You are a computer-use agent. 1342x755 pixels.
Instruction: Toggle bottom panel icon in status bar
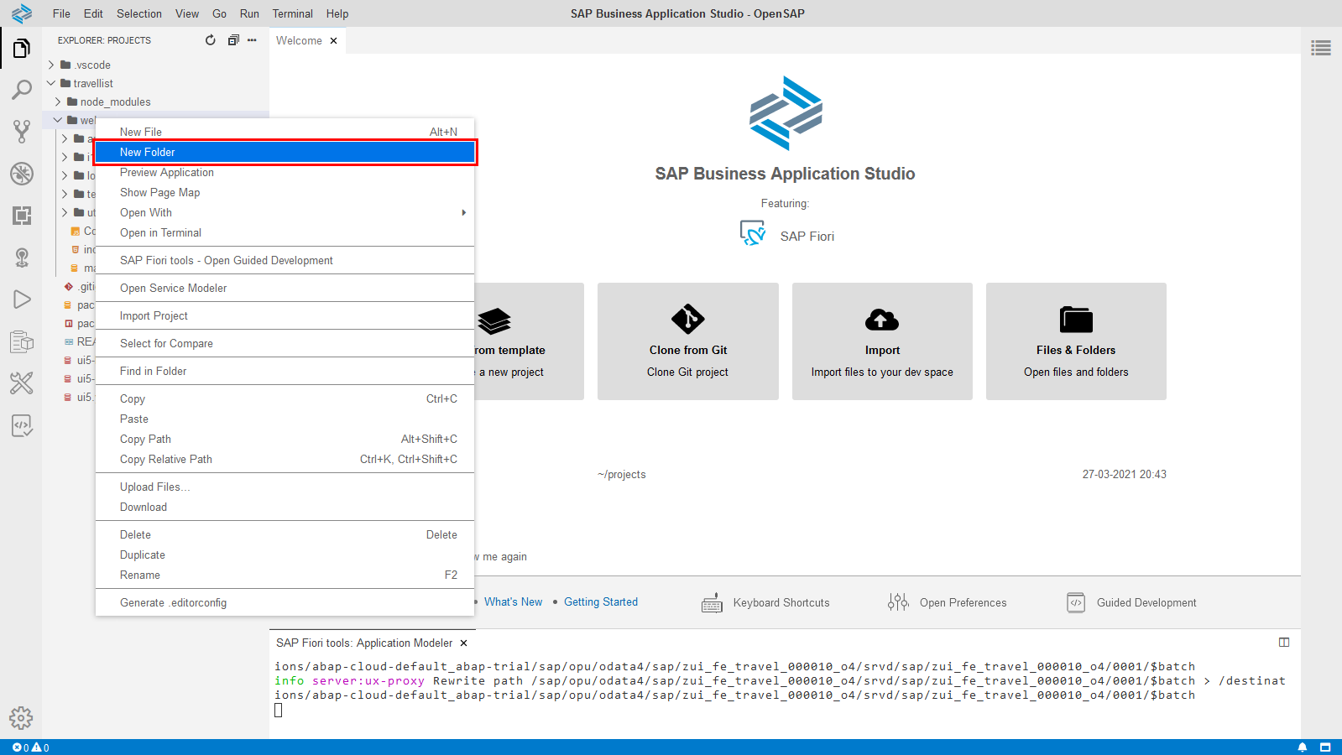(x=1325, y=747)
